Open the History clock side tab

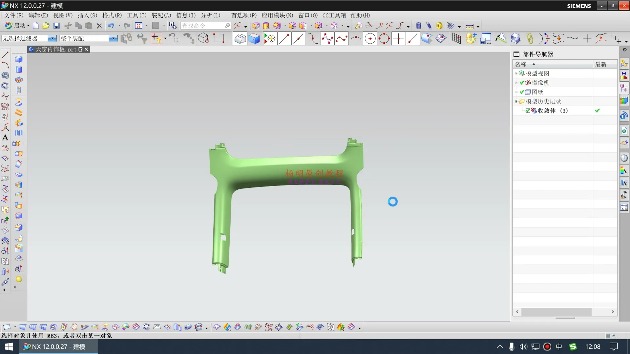pos(624,158)
